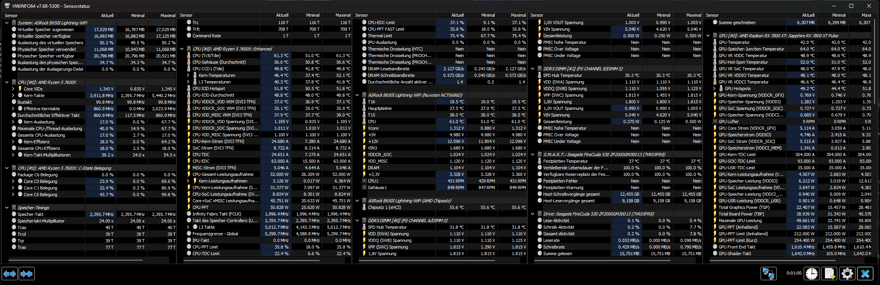Viewport: 880px width, 285px height.
Task: Click lightning icon beside Total Board Power (TBP)
Action: pyautogui.click(x=715, y=214)
